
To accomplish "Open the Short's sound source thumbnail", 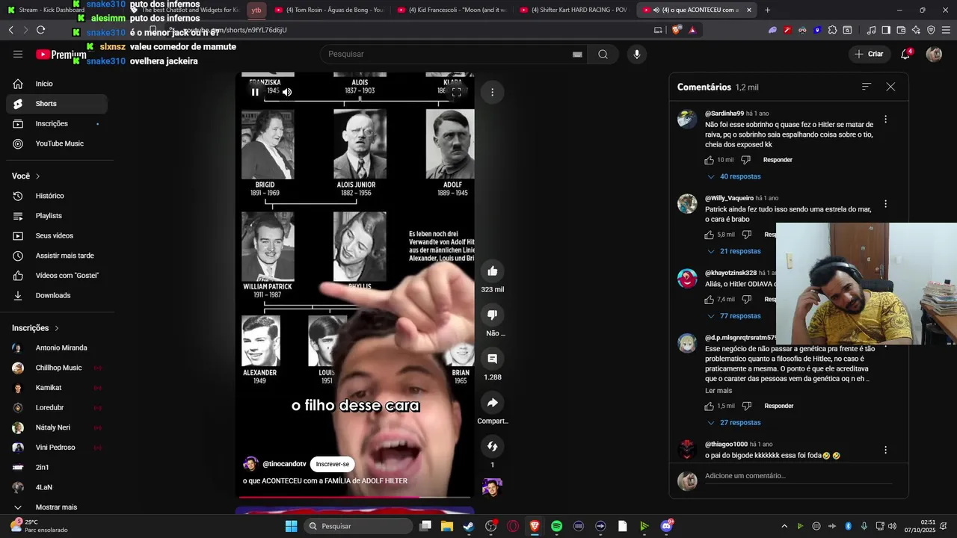I will click(x=492, y=487).
